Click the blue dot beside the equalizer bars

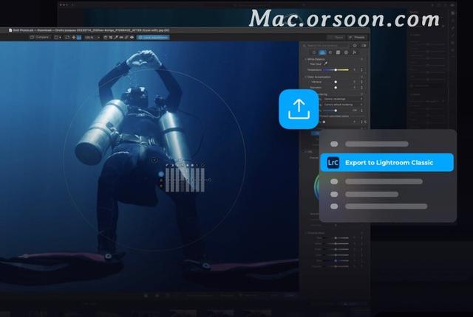pyautogui.click(x=161, y=174)
